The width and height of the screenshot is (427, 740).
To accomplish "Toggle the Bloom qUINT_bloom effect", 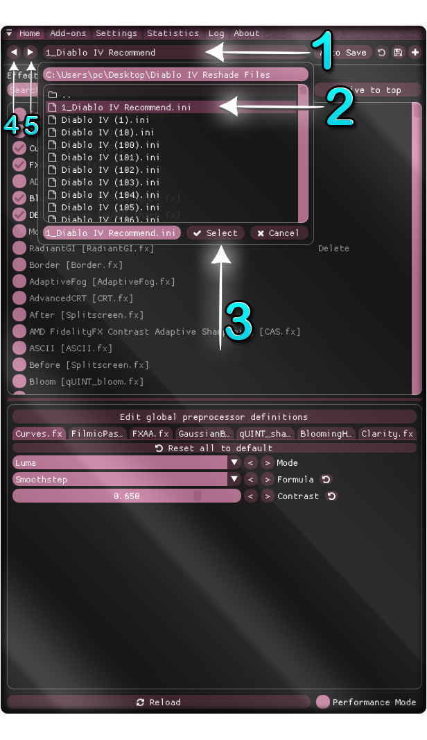I will point(19,381).
